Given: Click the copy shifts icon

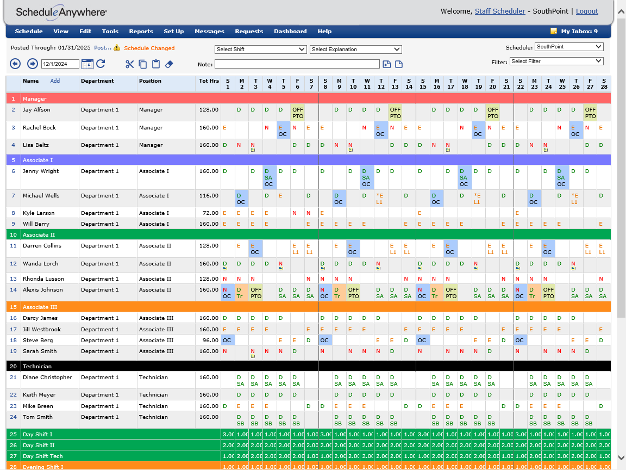Looking at the screenshot, I should pyautogui.click(x=143, y=64).
